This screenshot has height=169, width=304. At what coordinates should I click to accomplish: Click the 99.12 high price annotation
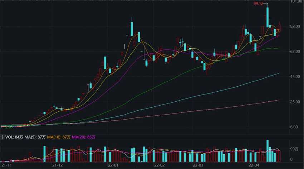pyautogui.click(x=258, y=4)
